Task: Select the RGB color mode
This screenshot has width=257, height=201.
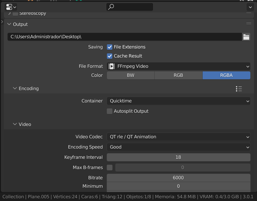Action: point(178,75)
